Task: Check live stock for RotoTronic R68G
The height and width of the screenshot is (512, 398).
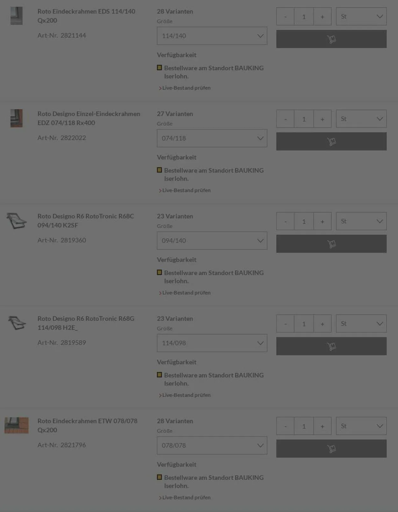Action: [x=186, y=395]
